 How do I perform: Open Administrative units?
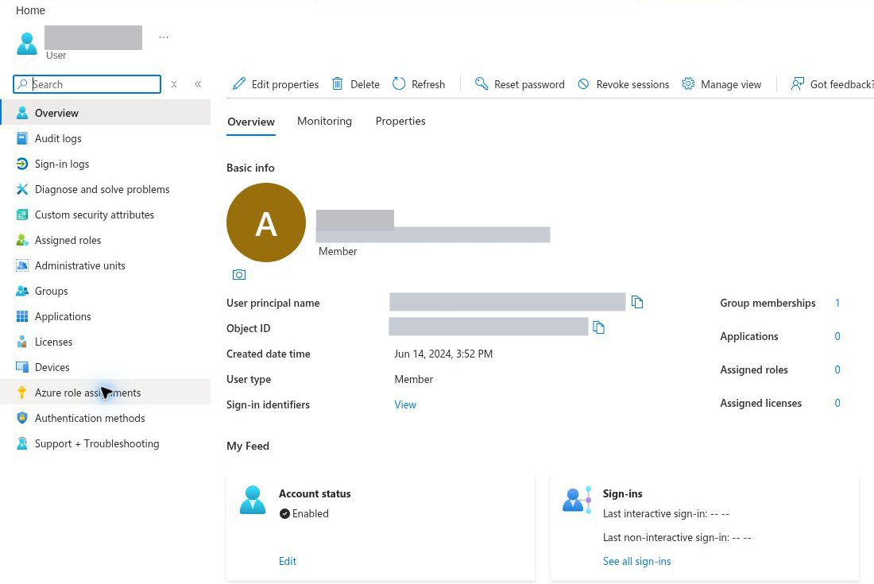coord(106,266)
